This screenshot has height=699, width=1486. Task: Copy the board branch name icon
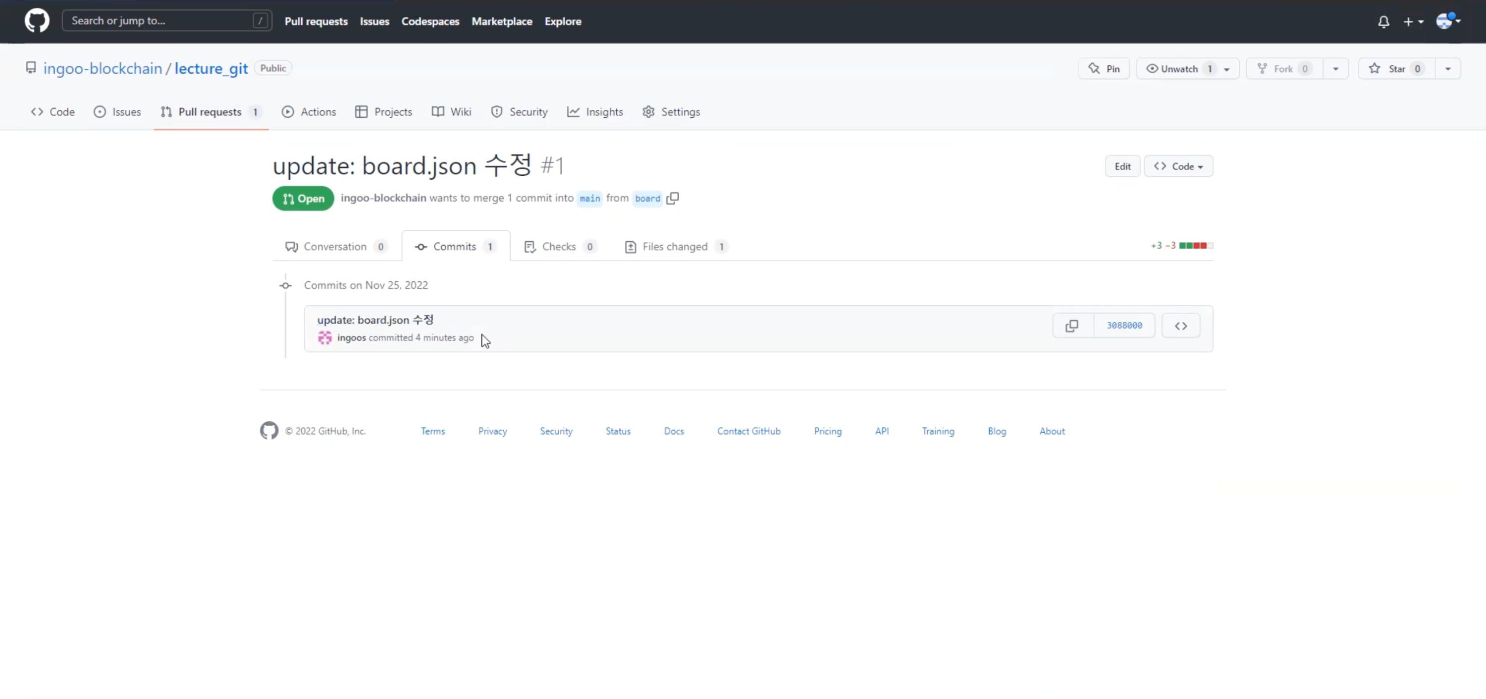[673, 199]
